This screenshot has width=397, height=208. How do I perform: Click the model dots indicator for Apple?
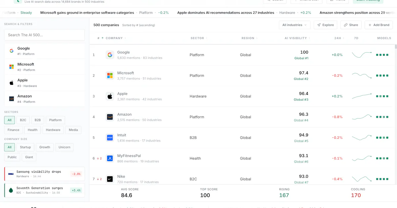382,96
